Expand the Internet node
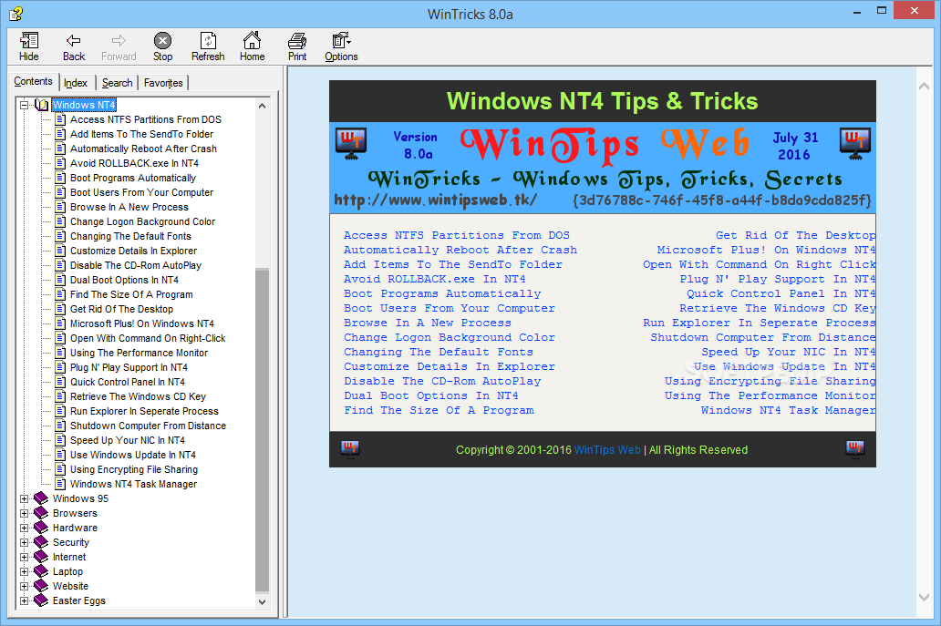The image size is (941, 626). (24, 557)
